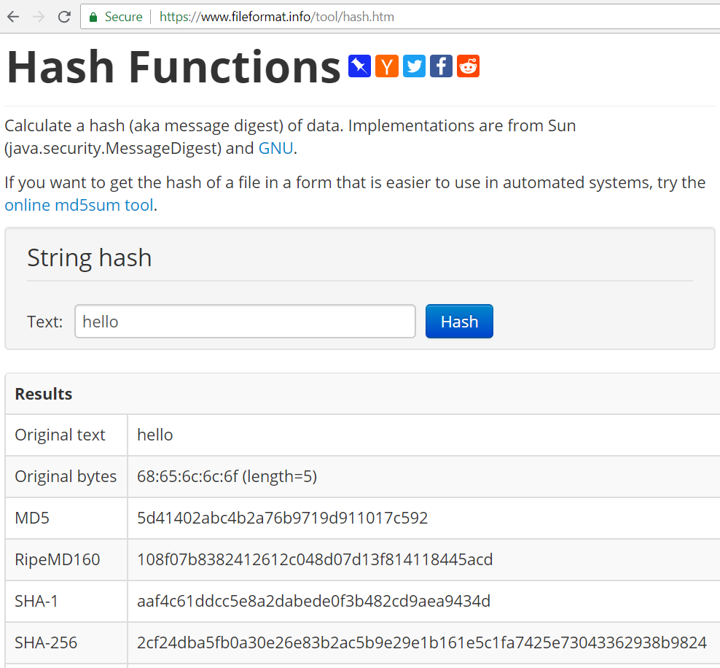Open the GNU link
The height and width of the screenshot is (668, 720).
pyautogui.click(x=275, y=149)
